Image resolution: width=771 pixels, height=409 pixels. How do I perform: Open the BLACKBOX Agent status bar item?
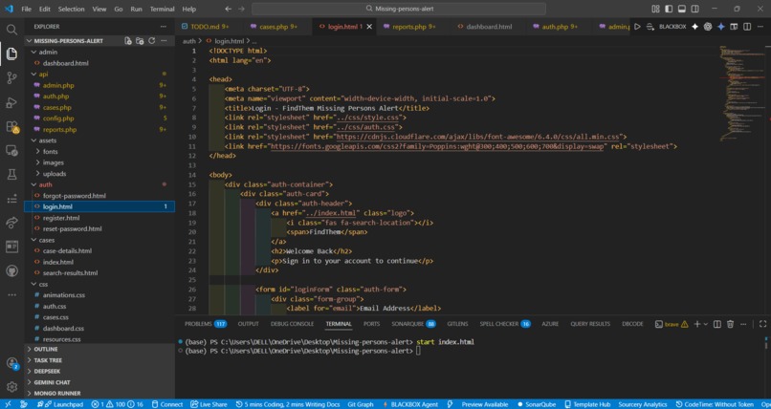(409, 404)
